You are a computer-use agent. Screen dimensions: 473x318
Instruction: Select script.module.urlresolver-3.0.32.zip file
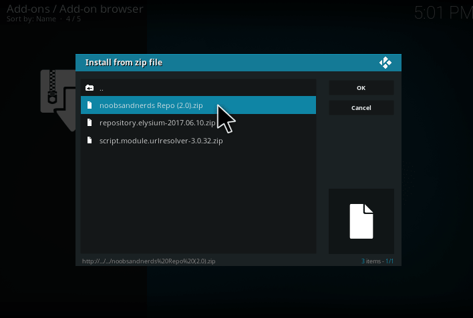[198, 141]
